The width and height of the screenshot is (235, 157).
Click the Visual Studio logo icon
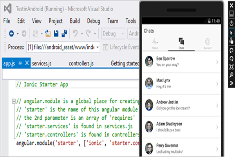coord(8,9)
